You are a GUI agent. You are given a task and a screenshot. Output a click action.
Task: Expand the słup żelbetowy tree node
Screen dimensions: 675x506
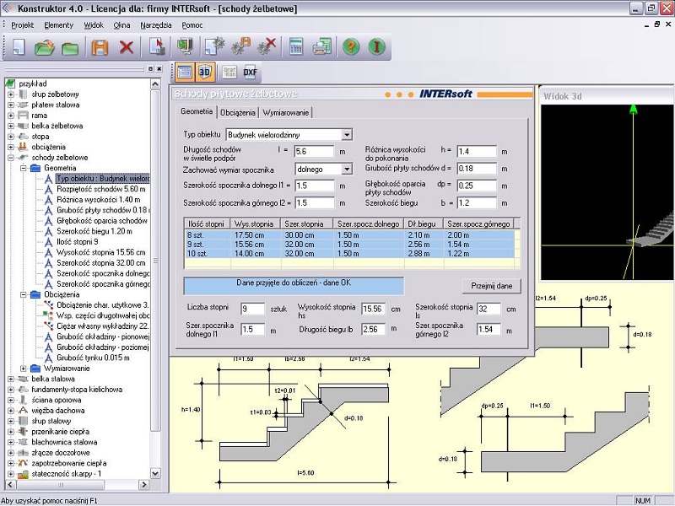(11, 94)
